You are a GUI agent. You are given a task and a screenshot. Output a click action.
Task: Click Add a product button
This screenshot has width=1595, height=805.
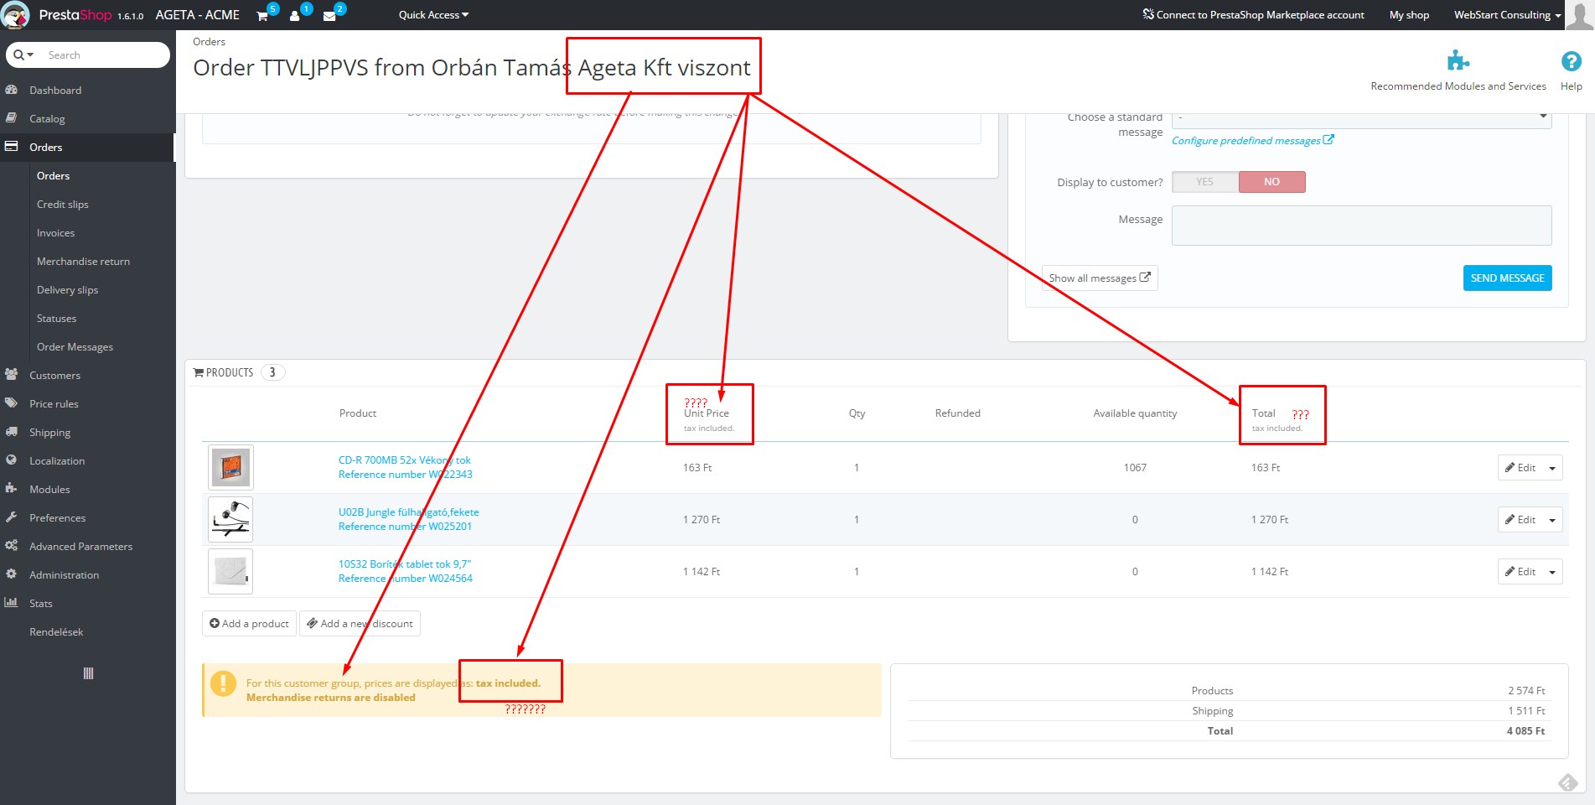[x=249, y=624]
